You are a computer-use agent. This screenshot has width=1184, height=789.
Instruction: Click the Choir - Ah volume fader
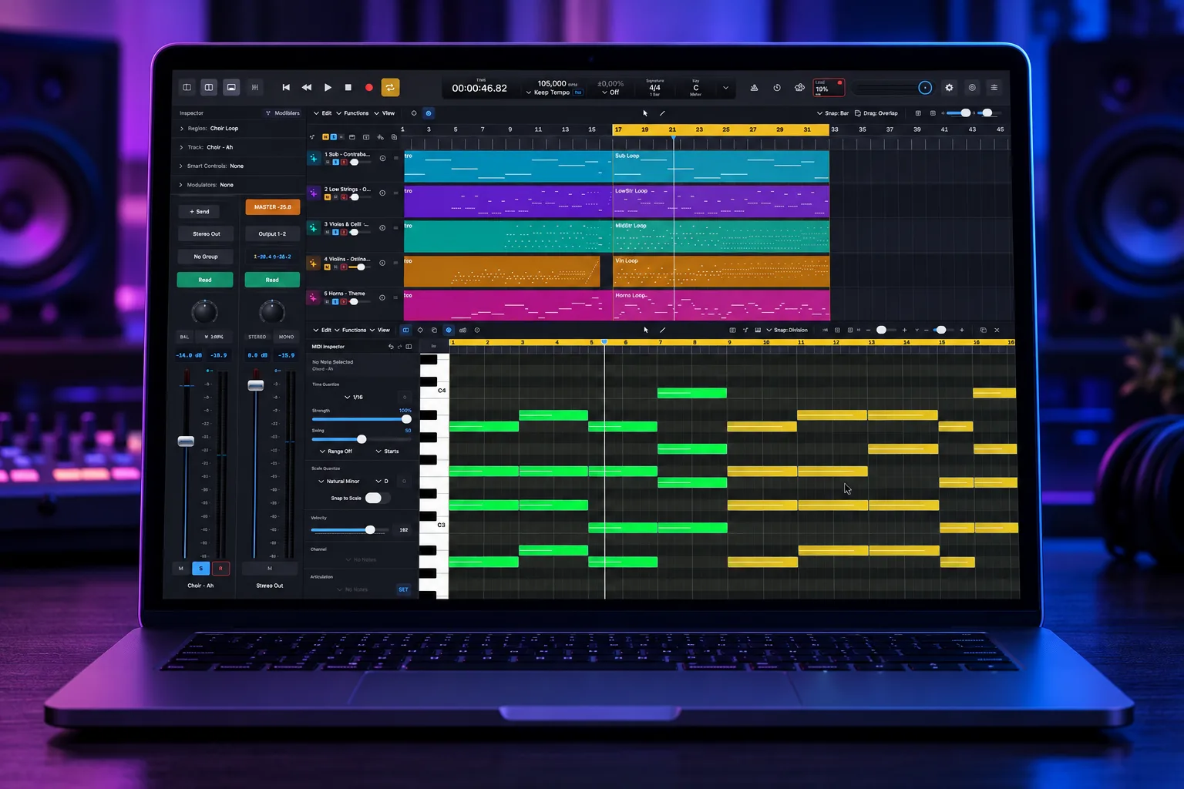[x=186, y=442]
